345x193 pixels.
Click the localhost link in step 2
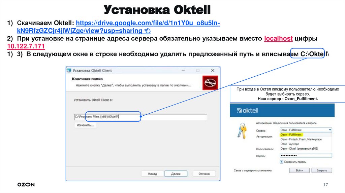point(278,38)
